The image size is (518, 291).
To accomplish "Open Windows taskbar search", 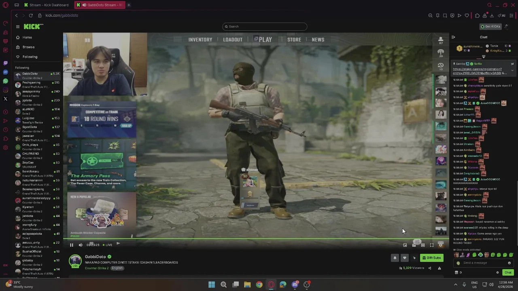I will (223, 285).
